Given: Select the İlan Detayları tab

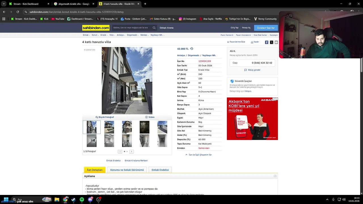Looking at the screenshot, I should [x=95, y=170].
